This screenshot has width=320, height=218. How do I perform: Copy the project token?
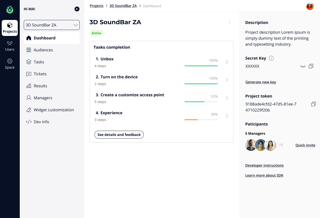(x=313, y=104)
